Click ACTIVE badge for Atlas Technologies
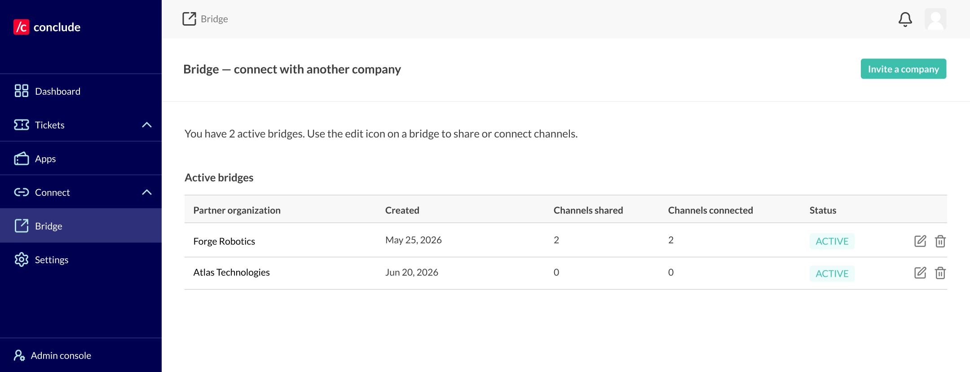This screenshot has height=372, width=970. pyautogui.click(x=832, y=274)
